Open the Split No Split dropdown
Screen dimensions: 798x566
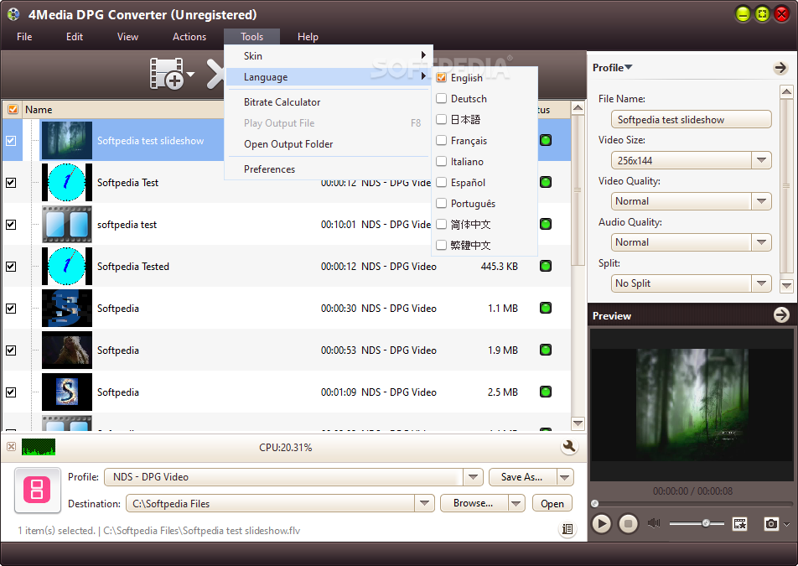[x=761, y=283]
